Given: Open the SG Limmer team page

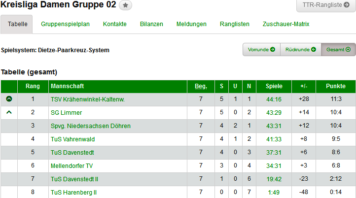Looking at the screenshot, I should click(x=66, y=113).
